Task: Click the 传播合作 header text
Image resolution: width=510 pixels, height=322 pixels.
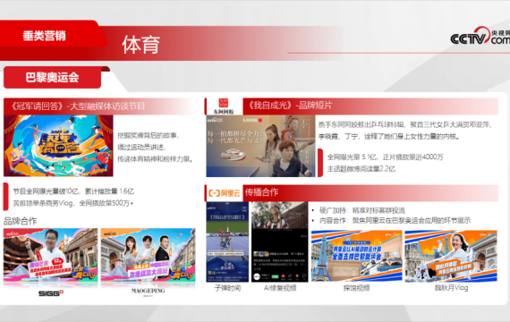Action: click(261, 192)
